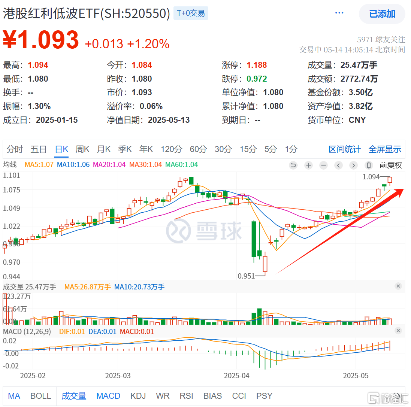
Task: Switch to 120分 chart tab
Action: (x=171, y=149)
